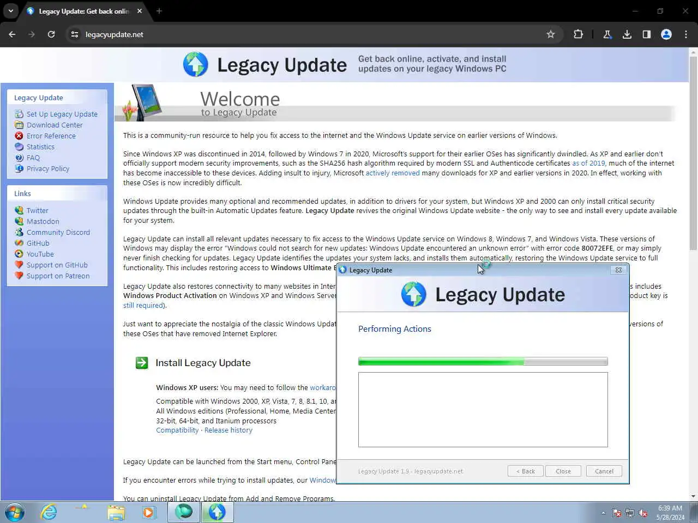Click the Support on GitHub heart icon
698x523 pixels.
19,265
